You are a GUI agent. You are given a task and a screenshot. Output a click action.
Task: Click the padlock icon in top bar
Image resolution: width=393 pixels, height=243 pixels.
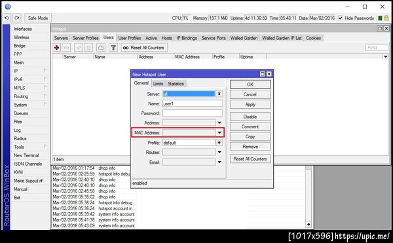[x=386, y=18]
